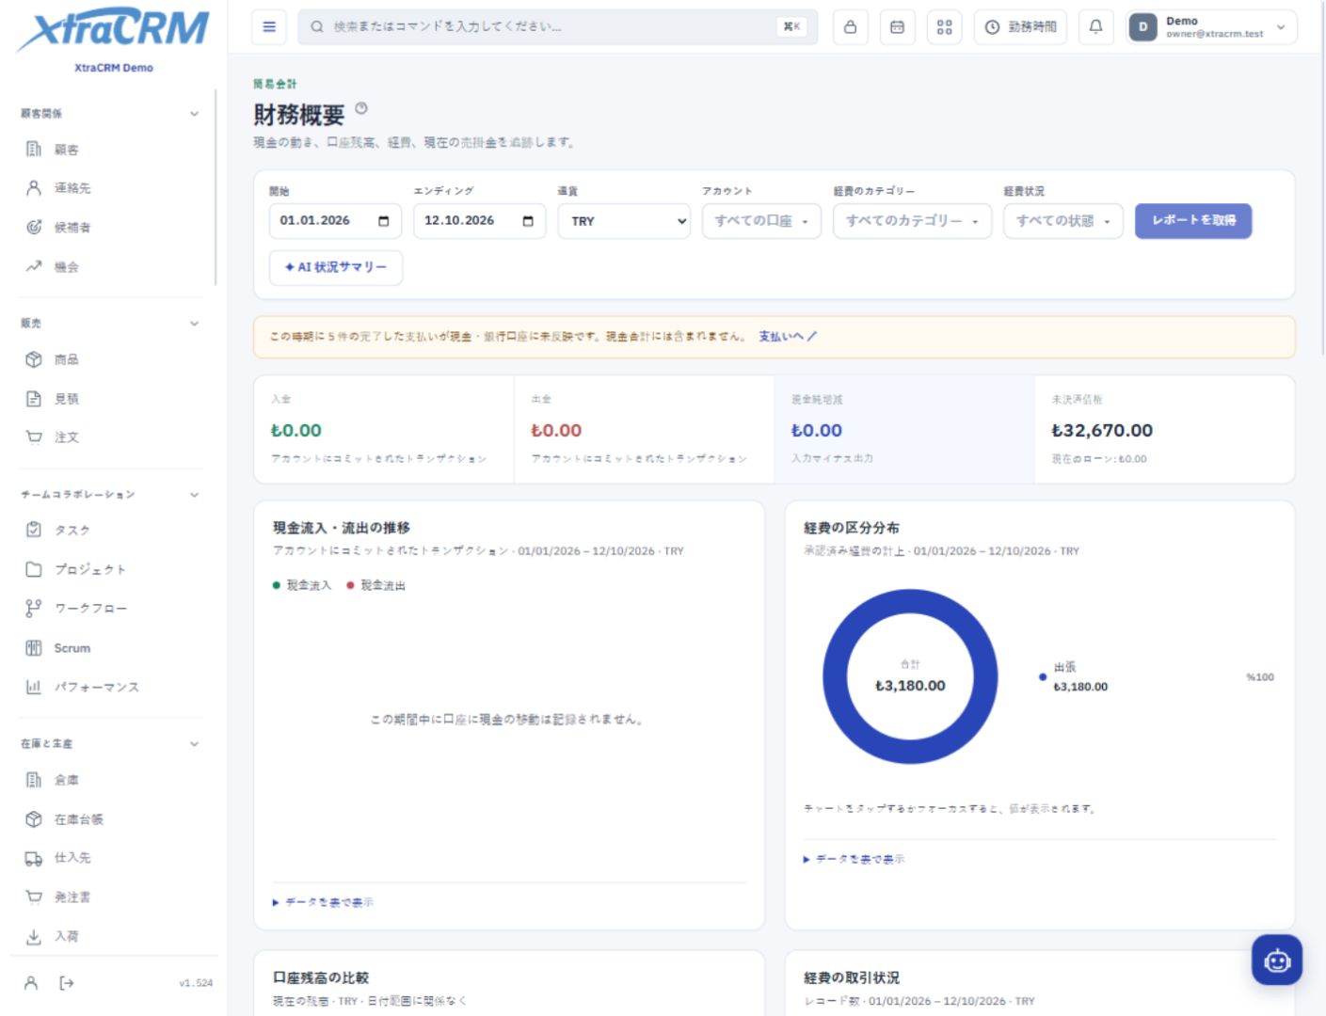Collapse the 顧客関係 sidebar section
The height and width of the screenshot is (1016, 1326).
coord(195,114)
